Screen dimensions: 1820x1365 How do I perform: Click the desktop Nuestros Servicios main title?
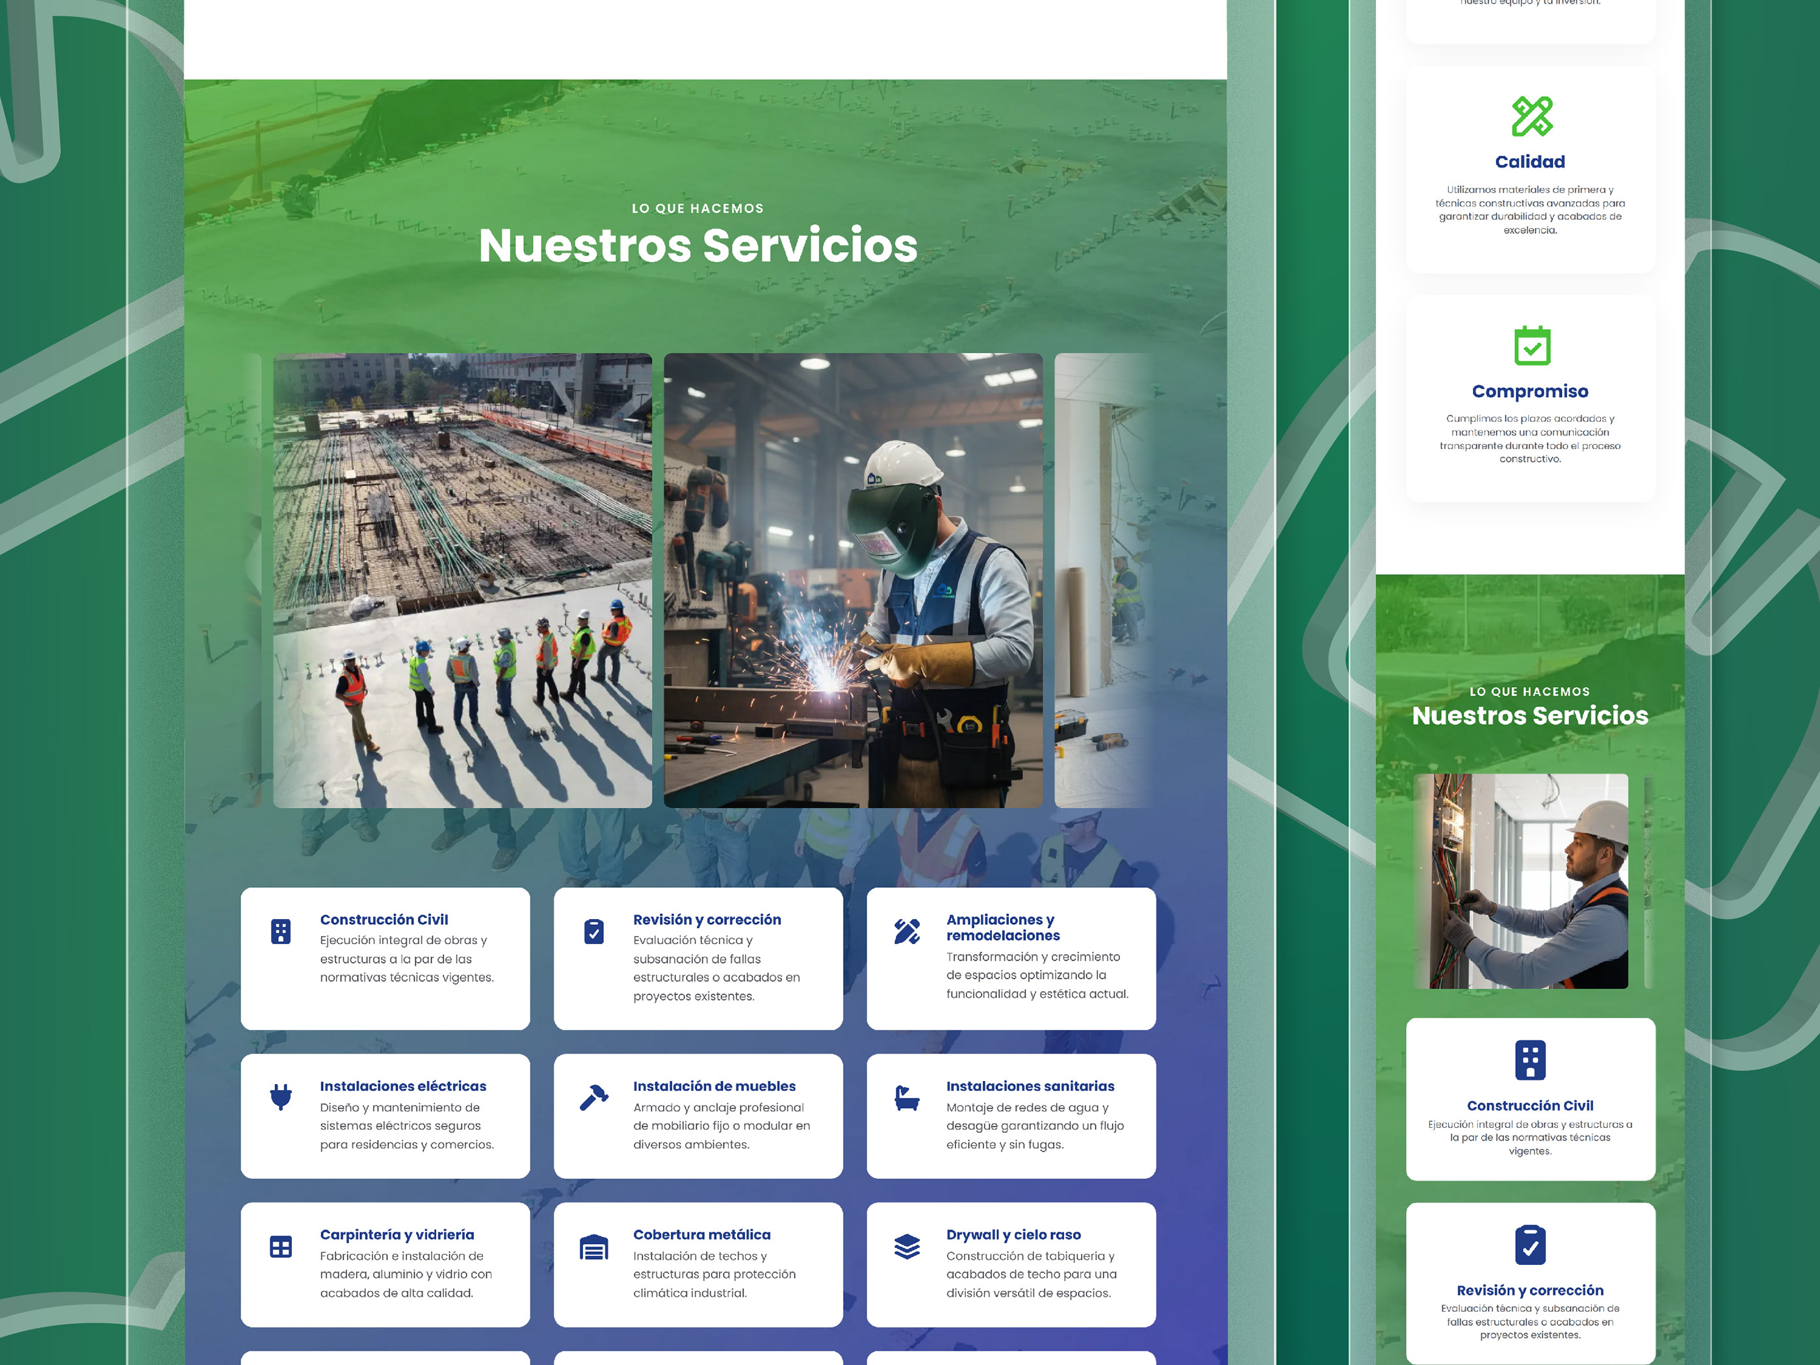click(x=697, y=245)
